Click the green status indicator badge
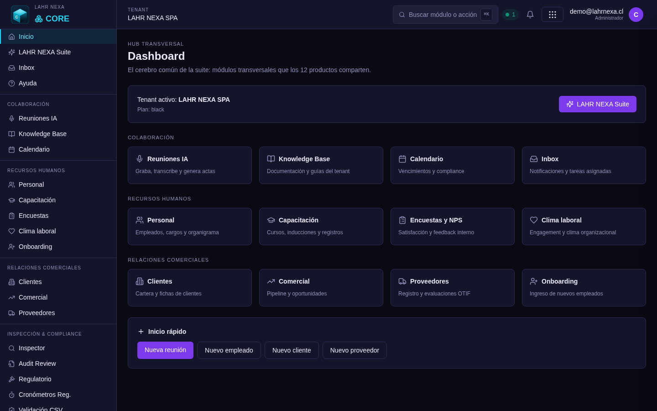Image resolution: width=657 pixels, height=411 pixels. tap(510, 15)
